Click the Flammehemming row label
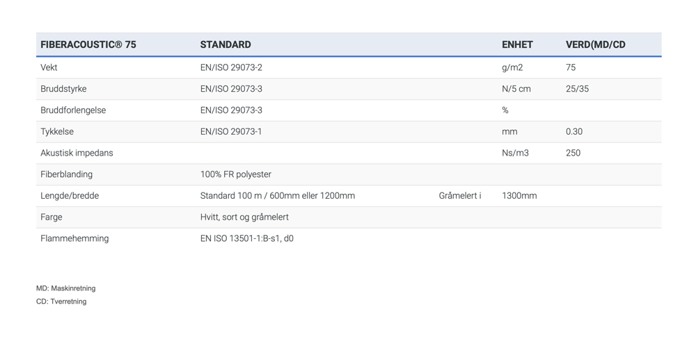 pos(74,238)
